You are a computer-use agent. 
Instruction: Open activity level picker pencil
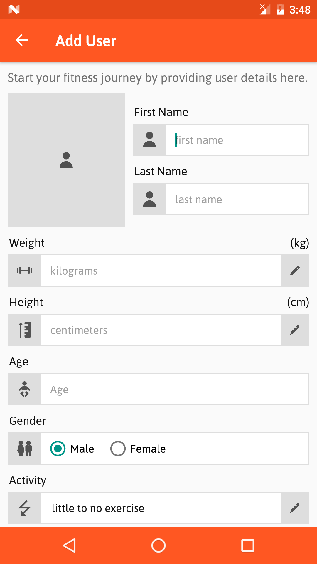(295, 508)
